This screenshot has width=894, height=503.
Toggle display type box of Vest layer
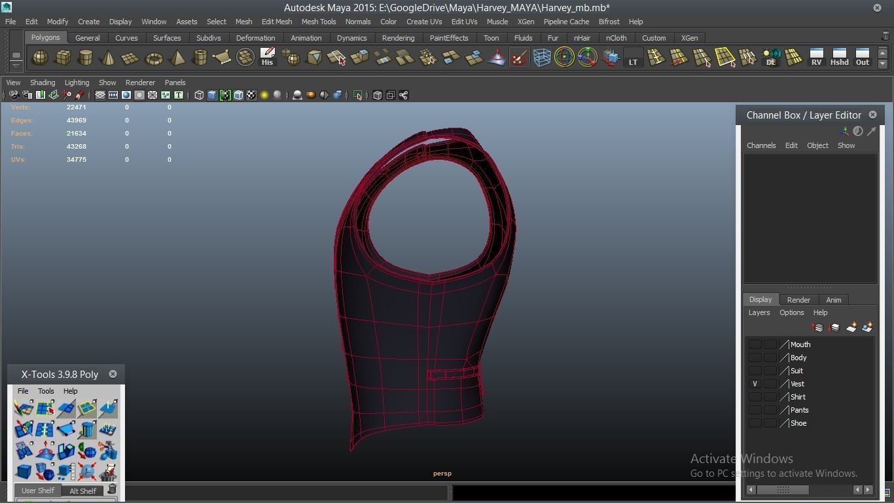click(x=770, y=384)
